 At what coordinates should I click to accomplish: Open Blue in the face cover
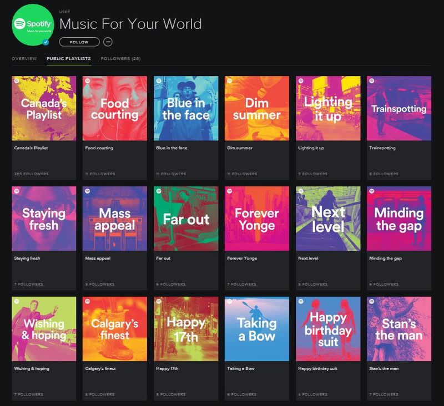[x=186, y=108]
